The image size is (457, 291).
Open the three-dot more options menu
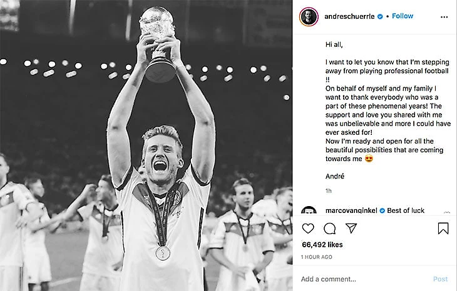(x=444, y=16)
